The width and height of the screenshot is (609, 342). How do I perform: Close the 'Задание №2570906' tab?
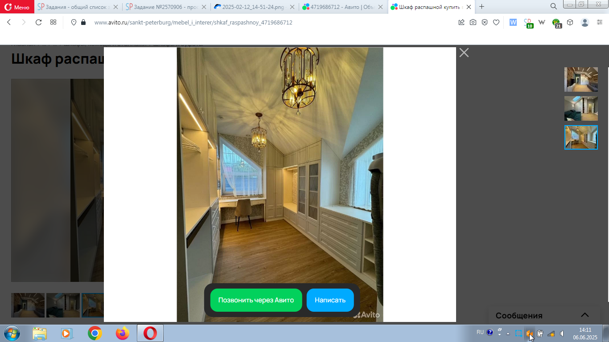204,7
